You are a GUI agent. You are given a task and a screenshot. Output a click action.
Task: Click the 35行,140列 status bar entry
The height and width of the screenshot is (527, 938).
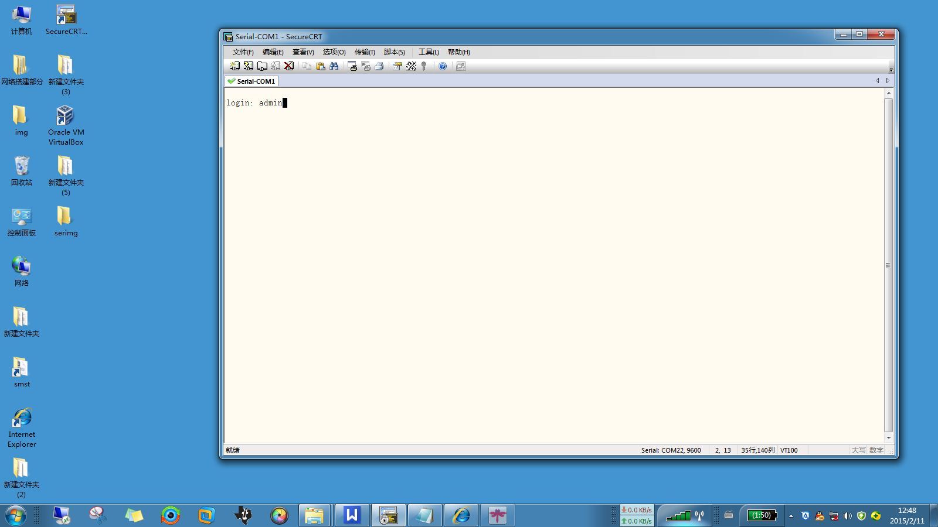click(x=757, y=450)
